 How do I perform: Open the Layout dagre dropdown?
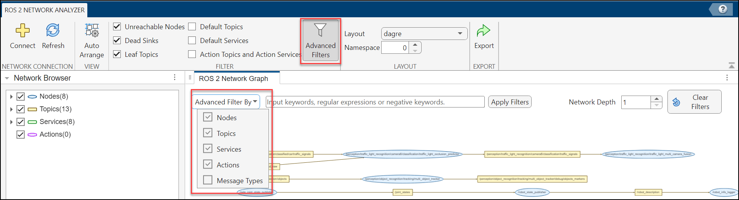(424, 34)
